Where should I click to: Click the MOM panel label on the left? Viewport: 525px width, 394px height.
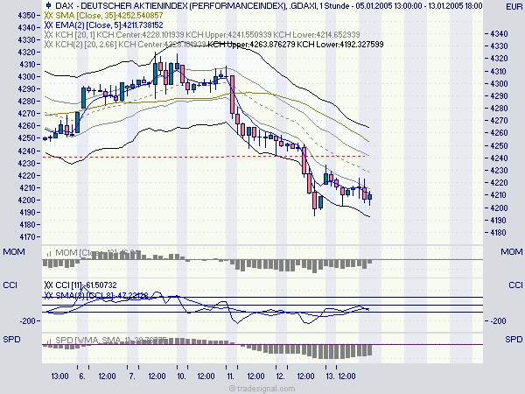pos(14,251)
